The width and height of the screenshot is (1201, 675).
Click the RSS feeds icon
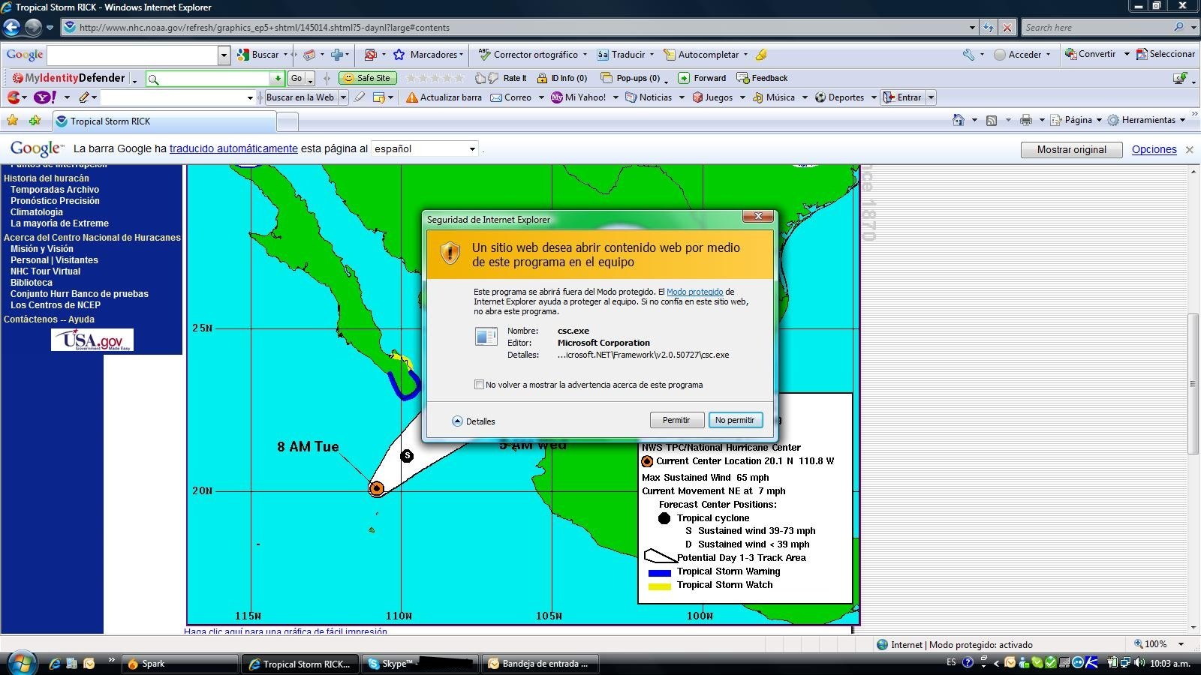[x=992, y=120]
